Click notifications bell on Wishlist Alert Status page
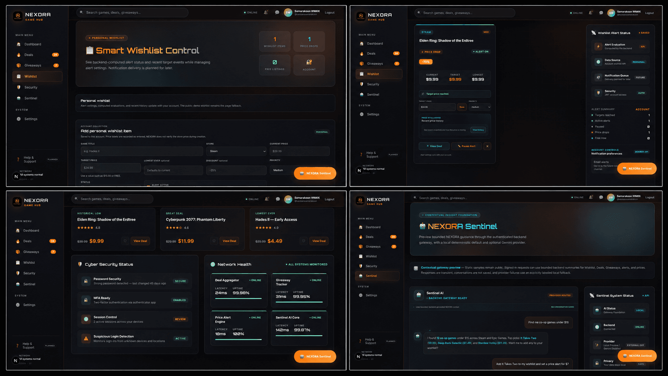The width and height of the screenshot is (668, 376). (591, 13)
